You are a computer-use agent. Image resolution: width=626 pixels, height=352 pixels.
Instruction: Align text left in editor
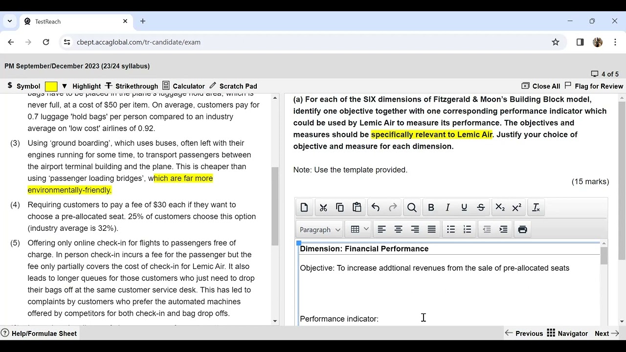(x=381, y=229)
